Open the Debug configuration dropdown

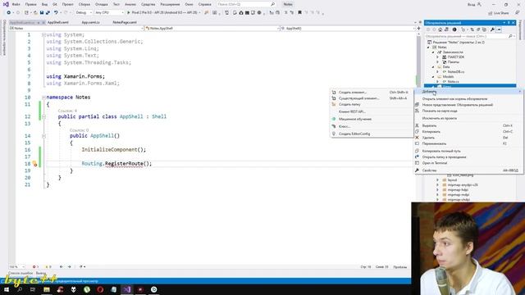click(84, 13)
